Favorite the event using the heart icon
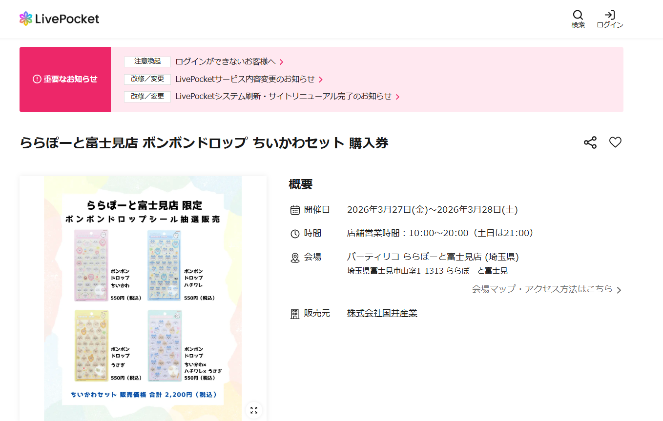Image resolution: width=663 pixels, height=421 pixels. coord(616,142)
